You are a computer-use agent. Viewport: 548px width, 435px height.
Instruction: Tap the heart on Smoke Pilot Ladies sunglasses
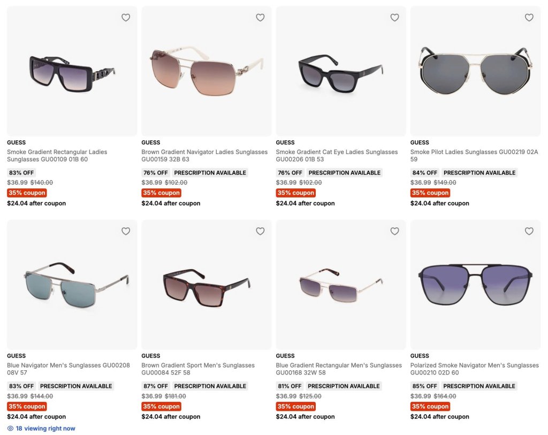tap(529, 18)
